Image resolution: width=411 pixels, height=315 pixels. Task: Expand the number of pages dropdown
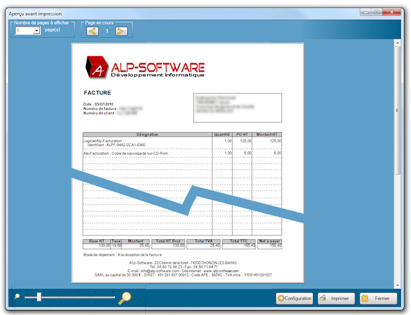(37, 30)
